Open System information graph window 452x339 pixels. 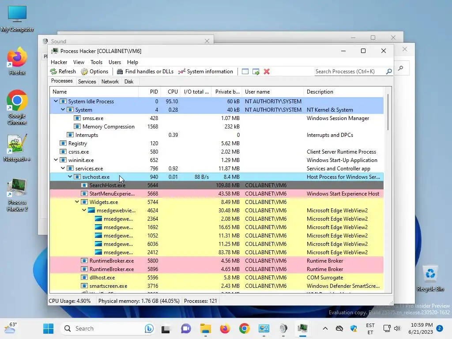click(x=206, y=72)
